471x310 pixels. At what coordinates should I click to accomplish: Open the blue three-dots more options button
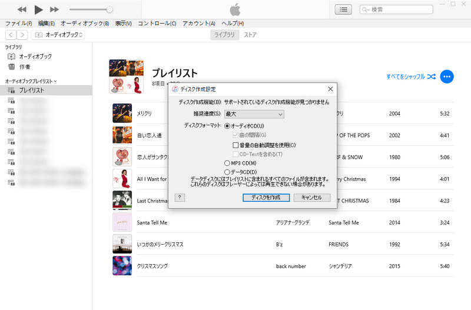(x=447, y=76)
